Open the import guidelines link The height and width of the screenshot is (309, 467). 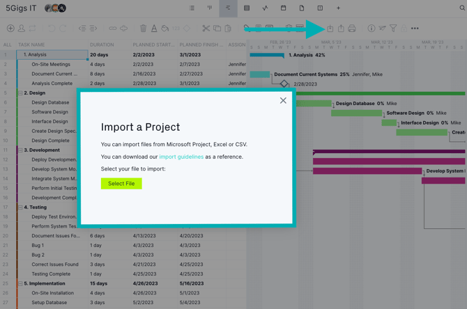pyautogui.click(x=181, y=157)
